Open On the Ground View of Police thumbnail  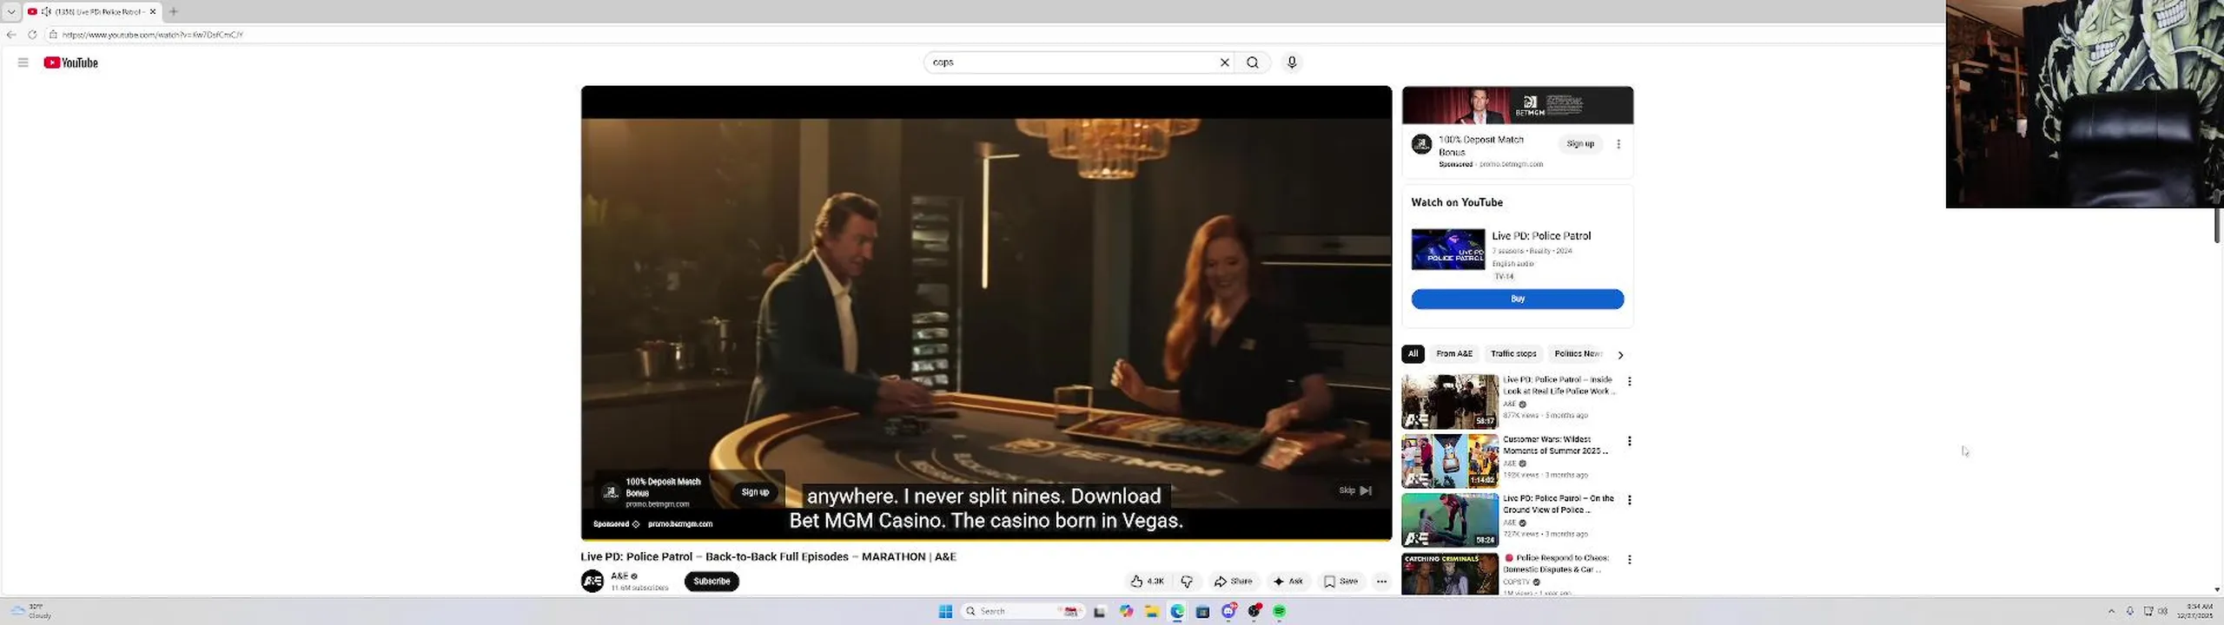coord(1450,520)
